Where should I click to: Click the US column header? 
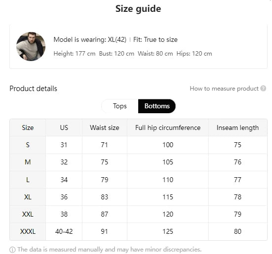point(64,127)
